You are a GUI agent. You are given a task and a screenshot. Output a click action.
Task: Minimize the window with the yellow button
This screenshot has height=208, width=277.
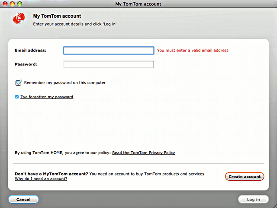pyautogui.click(x=13, y=3)
